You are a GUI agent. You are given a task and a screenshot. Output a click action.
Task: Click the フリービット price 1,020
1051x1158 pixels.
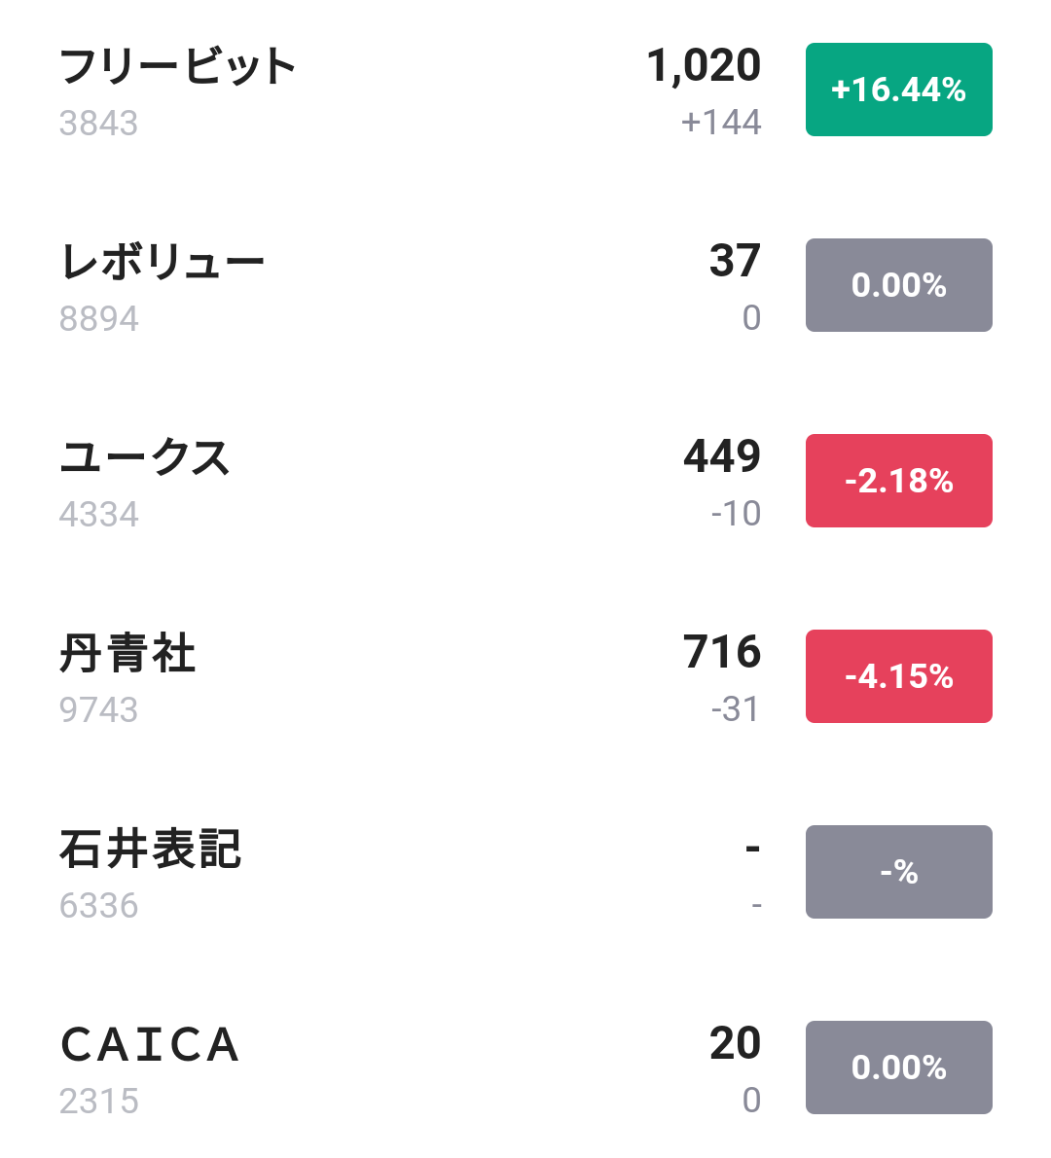click(x=704, y=65)
